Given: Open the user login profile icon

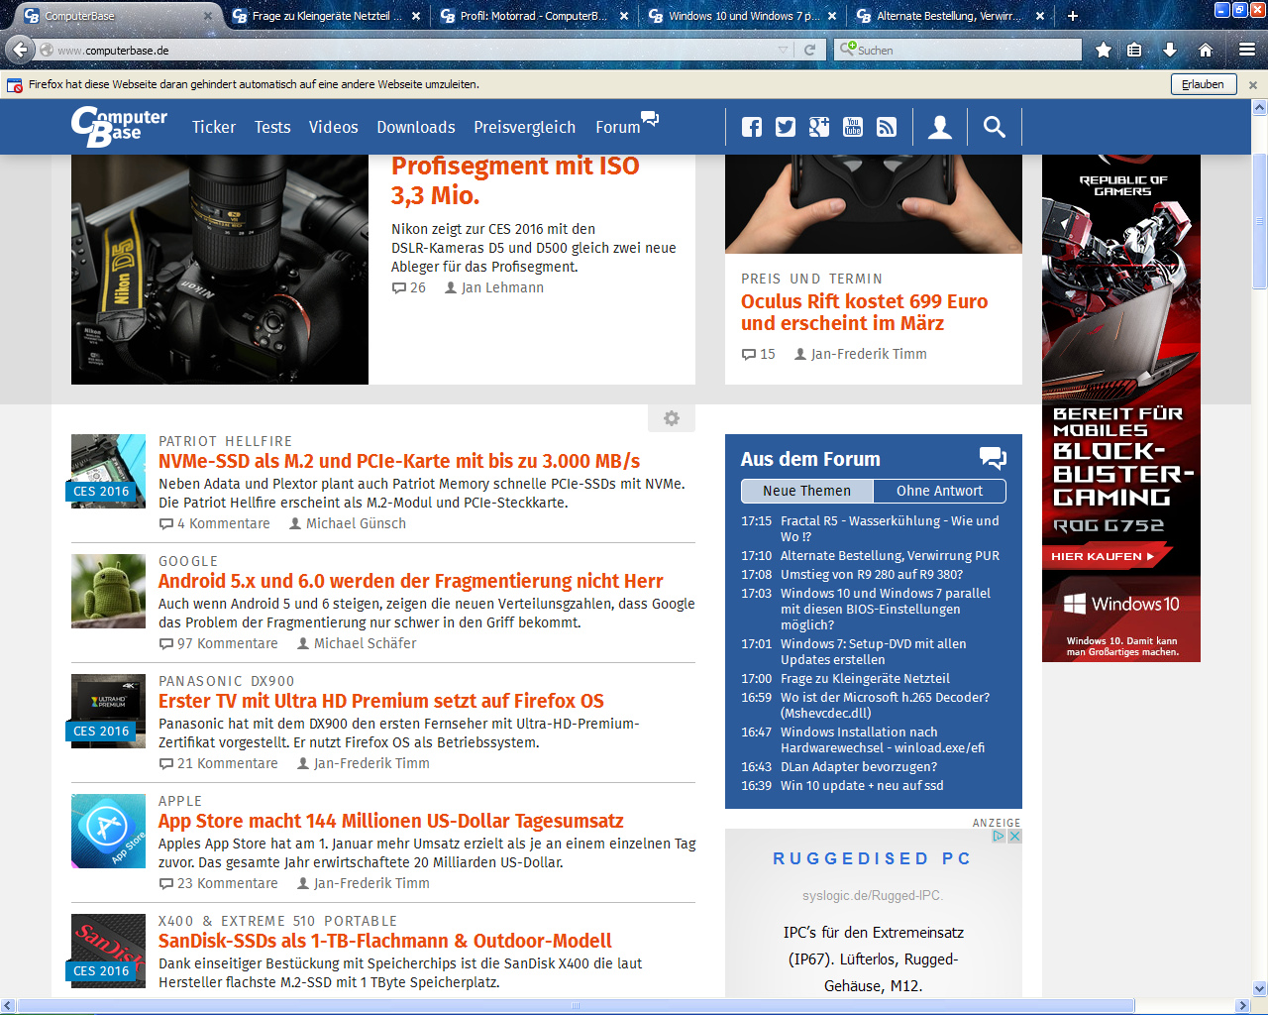Looking at the screenshot, I should pyautogui.click(x=940, y=127).
